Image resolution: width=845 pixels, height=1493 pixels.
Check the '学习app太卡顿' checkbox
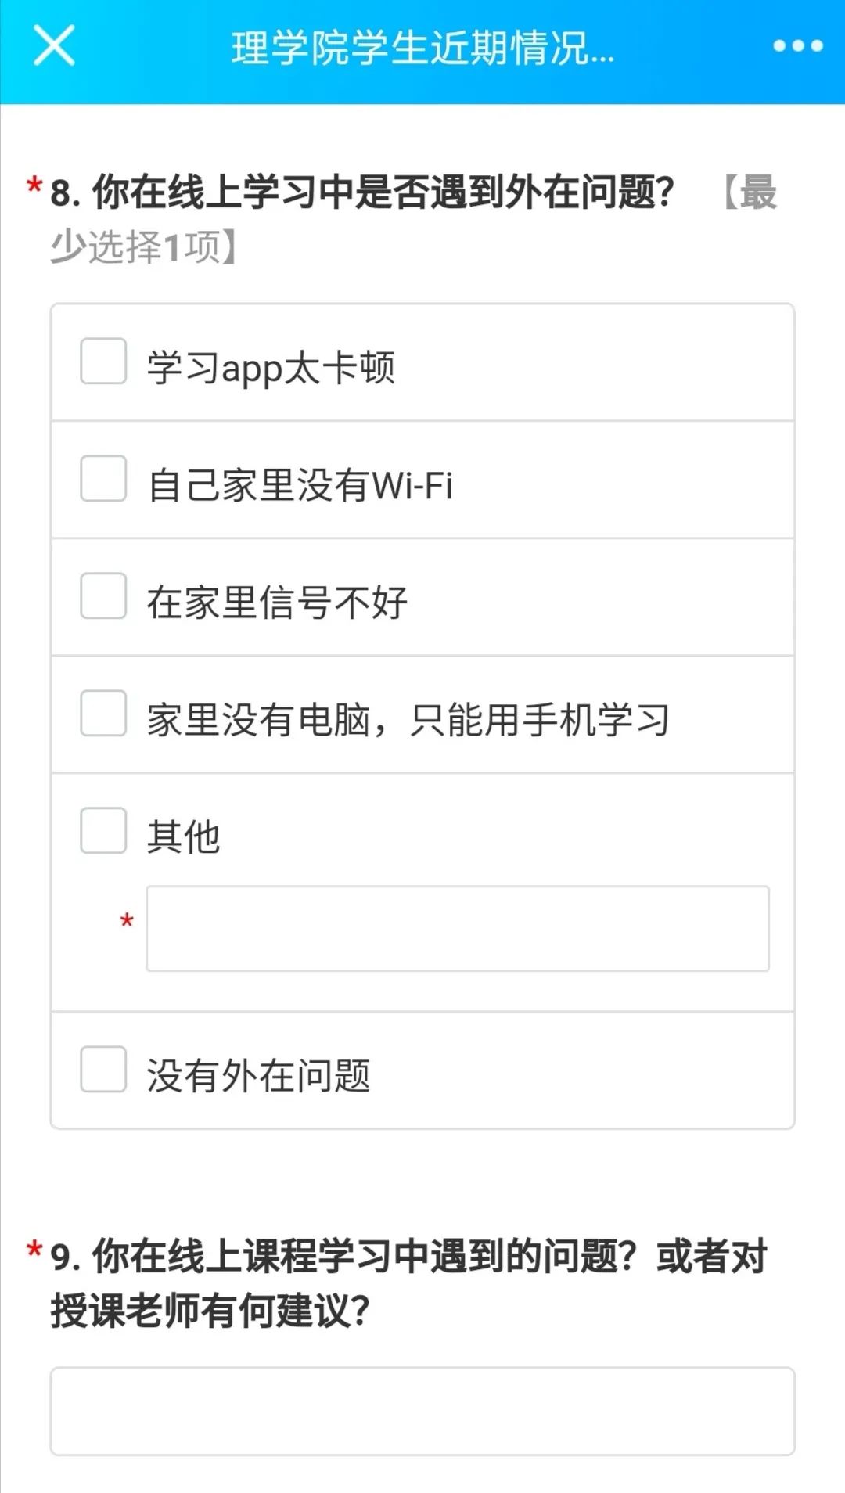(x=103, y=362)
